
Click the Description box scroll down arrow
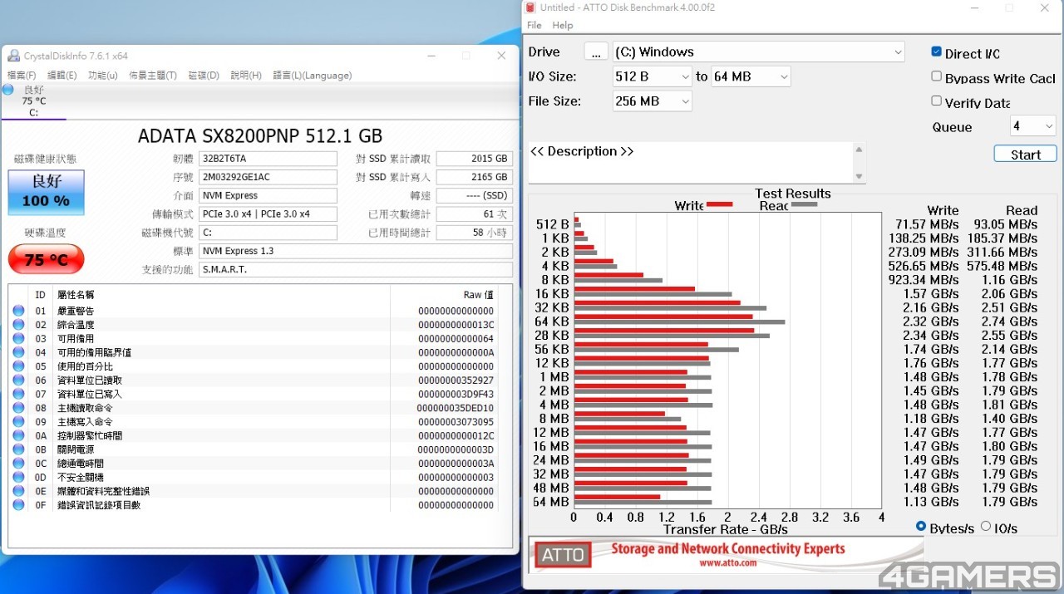859,176
